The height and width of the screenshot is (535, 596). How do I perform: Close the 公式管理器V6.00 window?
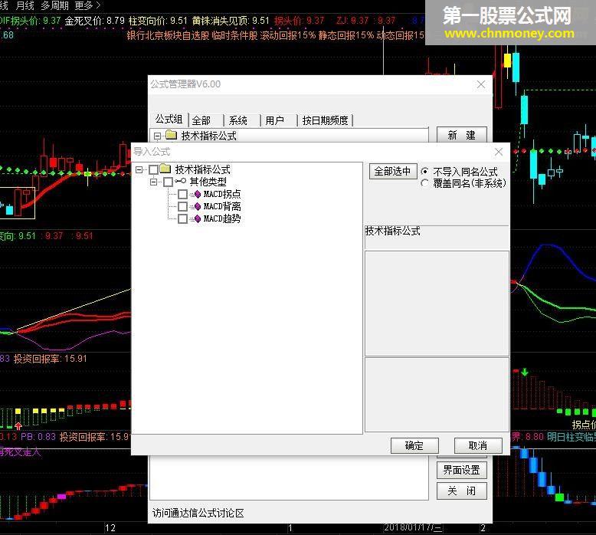481,84
